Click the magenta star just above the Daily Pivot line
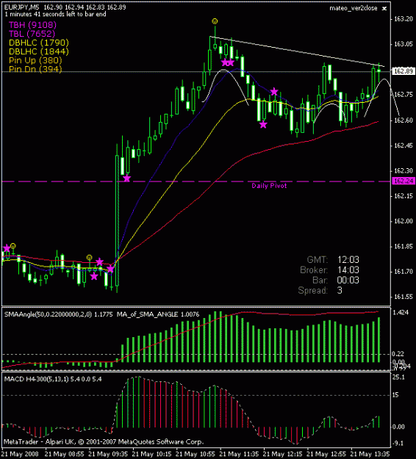This screenshot has height=459, width=416. (126, 178)
